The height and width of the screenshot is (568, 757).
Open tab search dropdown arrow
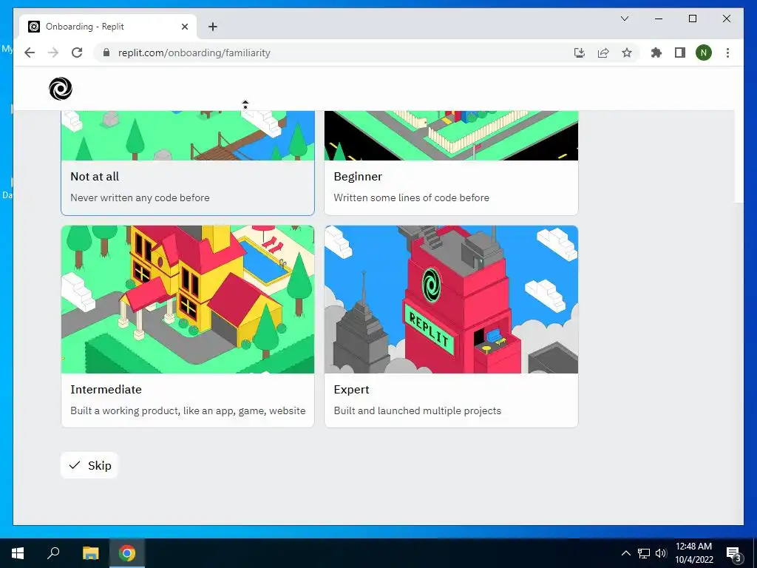pos(624,18)
